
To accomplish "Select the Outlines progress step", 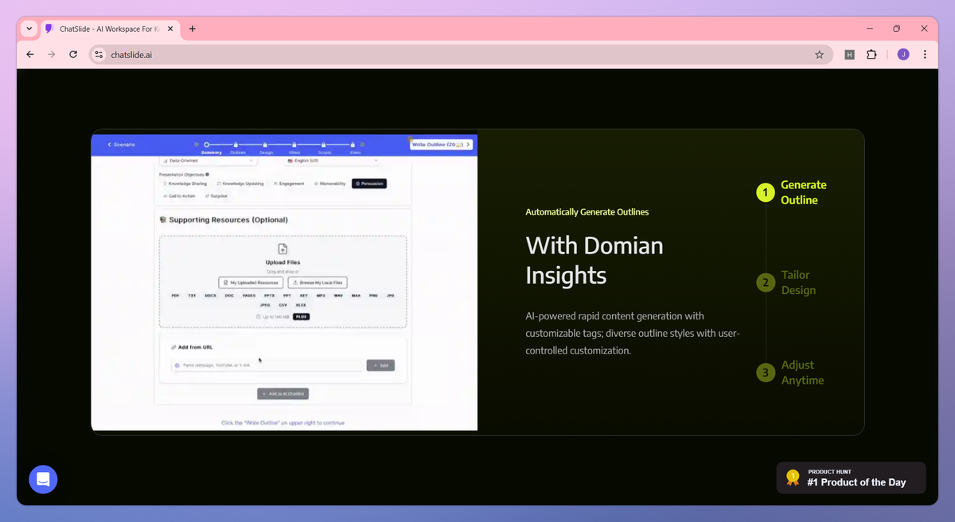I will coord(238,149).
